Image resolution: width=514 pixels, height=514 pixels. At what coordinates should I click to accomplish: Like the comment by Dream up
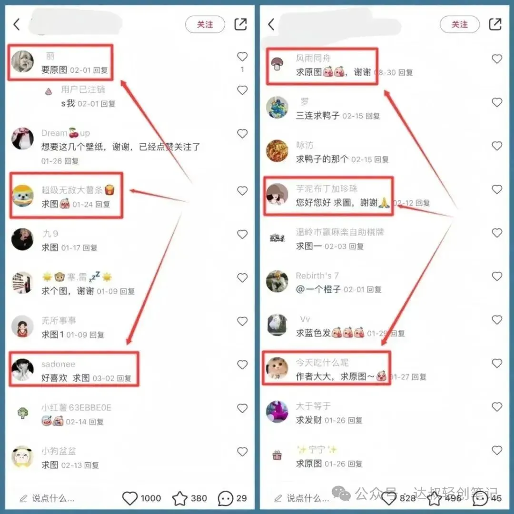(x=242, y=134)
